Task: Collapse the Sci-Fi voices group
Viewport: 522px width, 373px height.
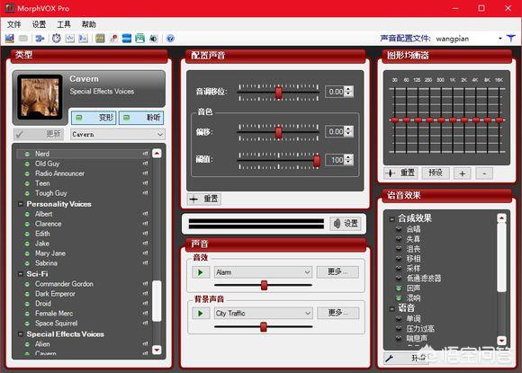Action: click(x=21, y=274)
